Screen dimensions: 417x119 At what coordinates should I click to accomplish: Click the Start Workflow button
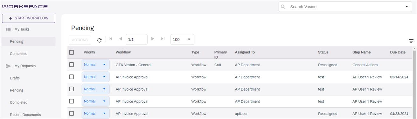coord(29,18)
